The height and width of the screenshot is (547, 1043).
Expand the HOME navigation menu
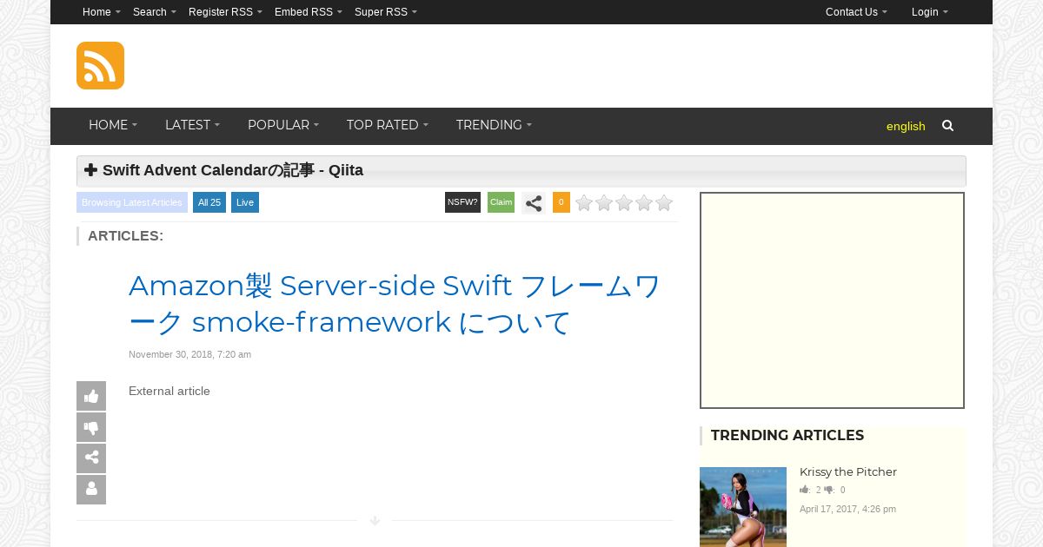point(113,126)
